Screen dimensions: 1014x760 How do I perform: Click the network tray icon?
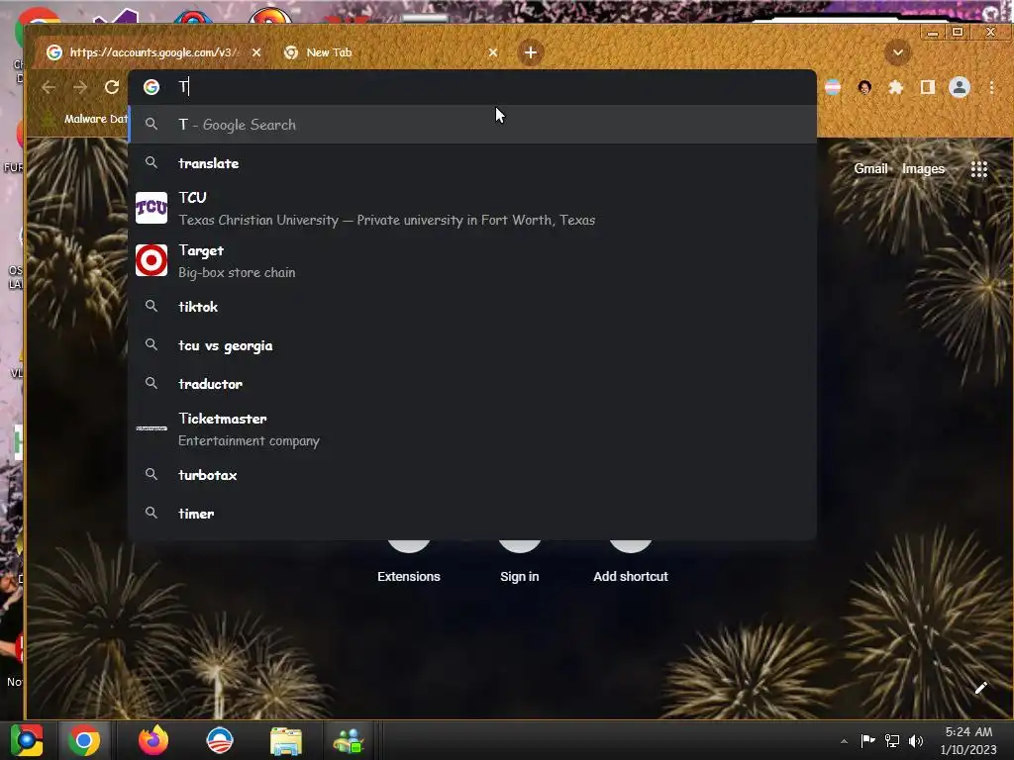(892, 740)
